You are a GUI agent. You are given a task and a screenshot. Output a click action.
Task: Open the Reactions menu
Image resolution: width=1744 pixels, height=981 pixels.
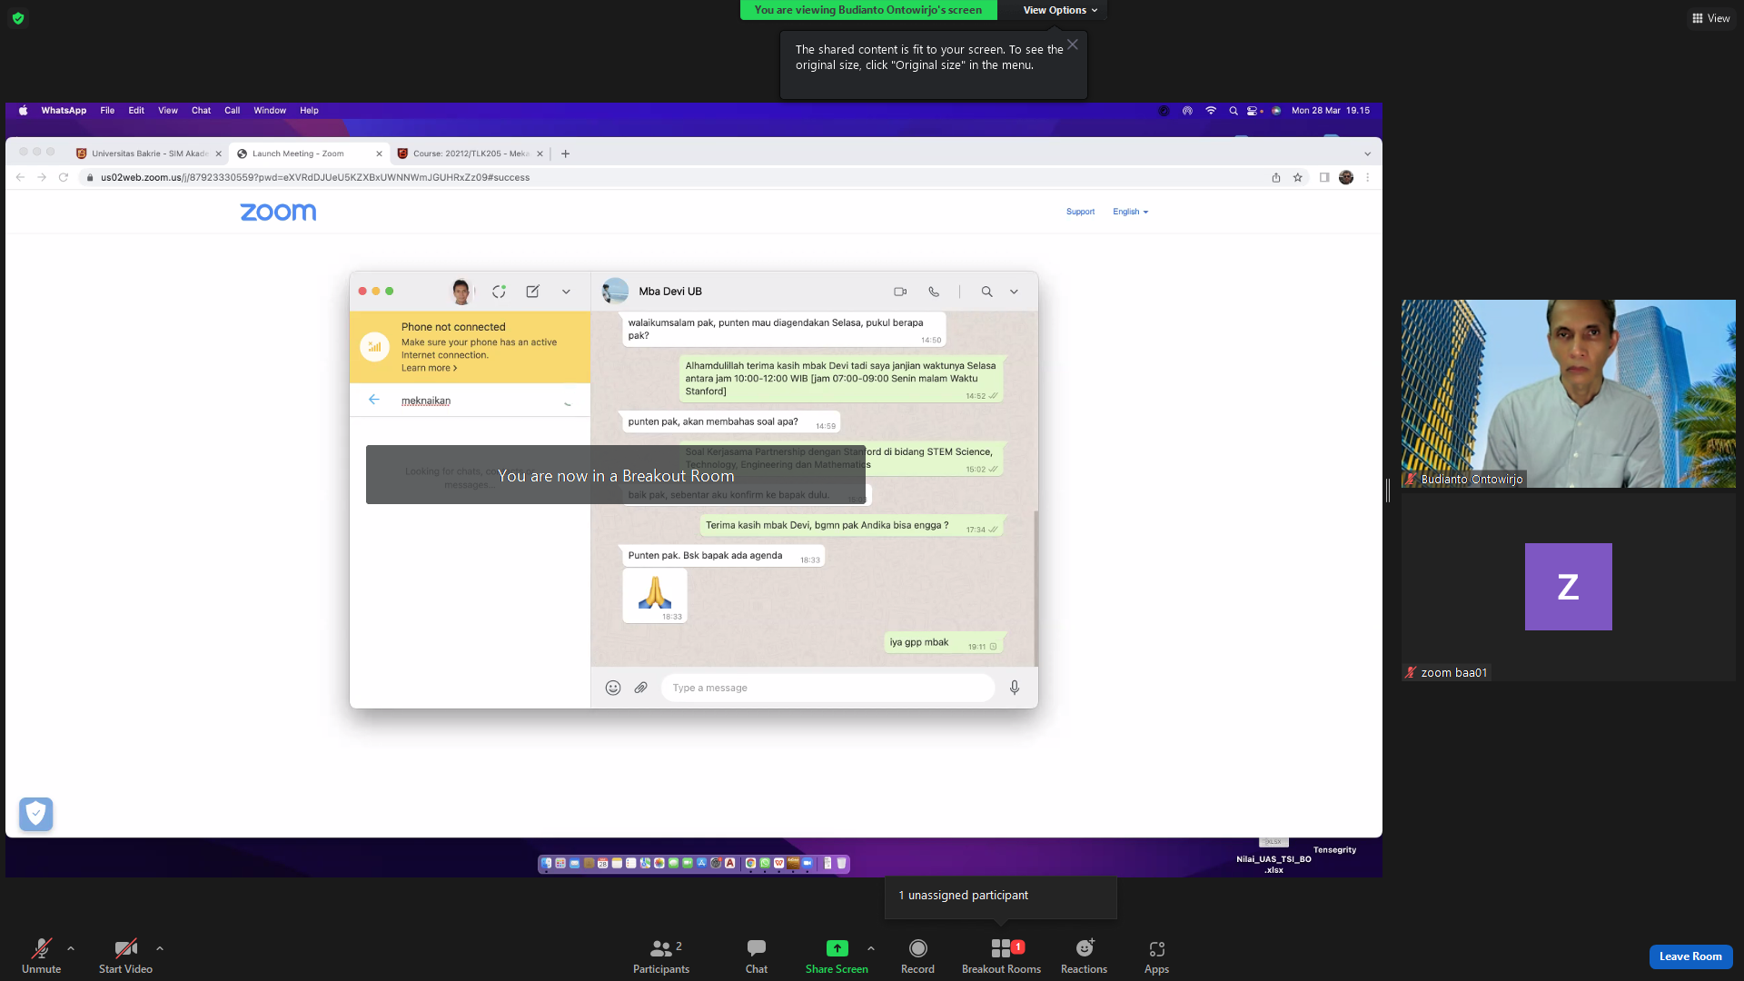(1084, 956)
